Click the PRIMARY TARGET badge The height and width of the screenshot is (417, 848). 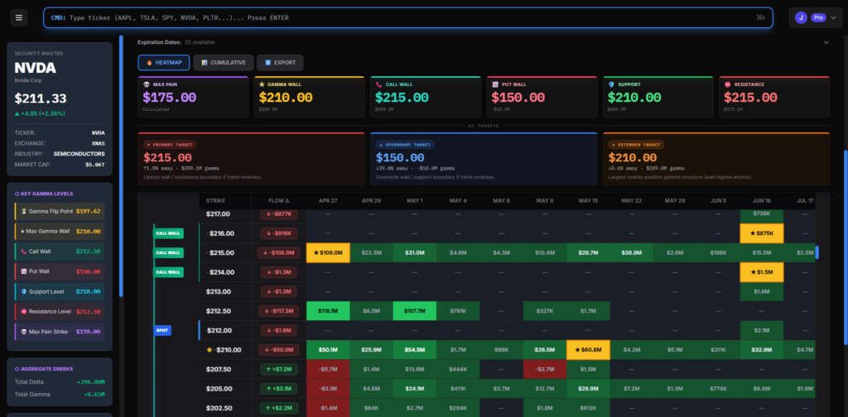click(170, 145)
